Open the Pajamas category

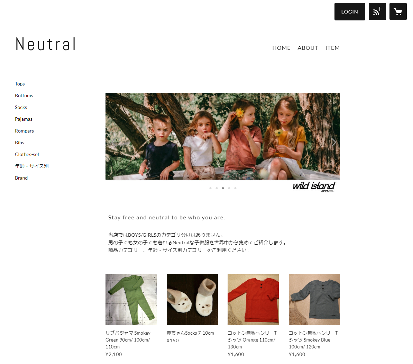point(24,119)
